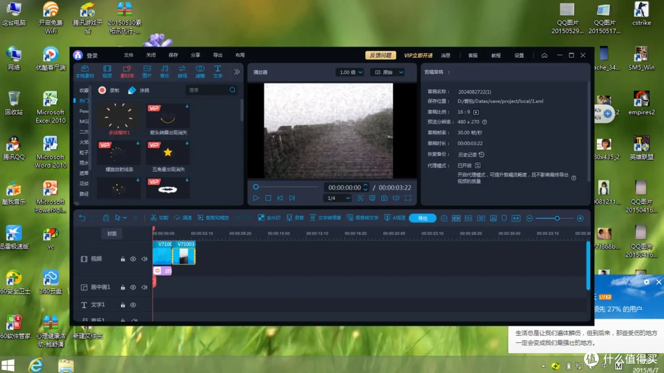Toggle lock on 画中画1 track
This screenshot has width=664, height=373.
tap(123, 287)
